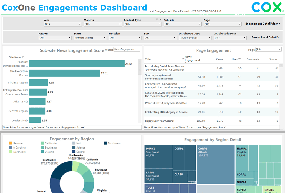Image resolution: width=285 pixels, height=193 pixels.
Task: Click the Northeast legend swatch
Action: [x=11, y=152]
